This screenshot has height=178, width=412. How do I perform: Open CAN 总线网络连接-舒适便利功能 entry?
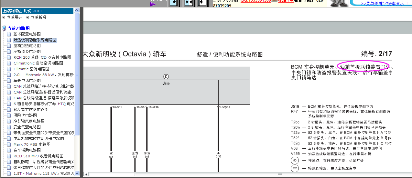coord(44,92)
